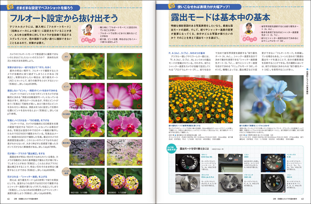The height and width of the screenshot is (204, 311).
Task: Open the yellow flower photo labeled F8.0
Action: (87, 66)
